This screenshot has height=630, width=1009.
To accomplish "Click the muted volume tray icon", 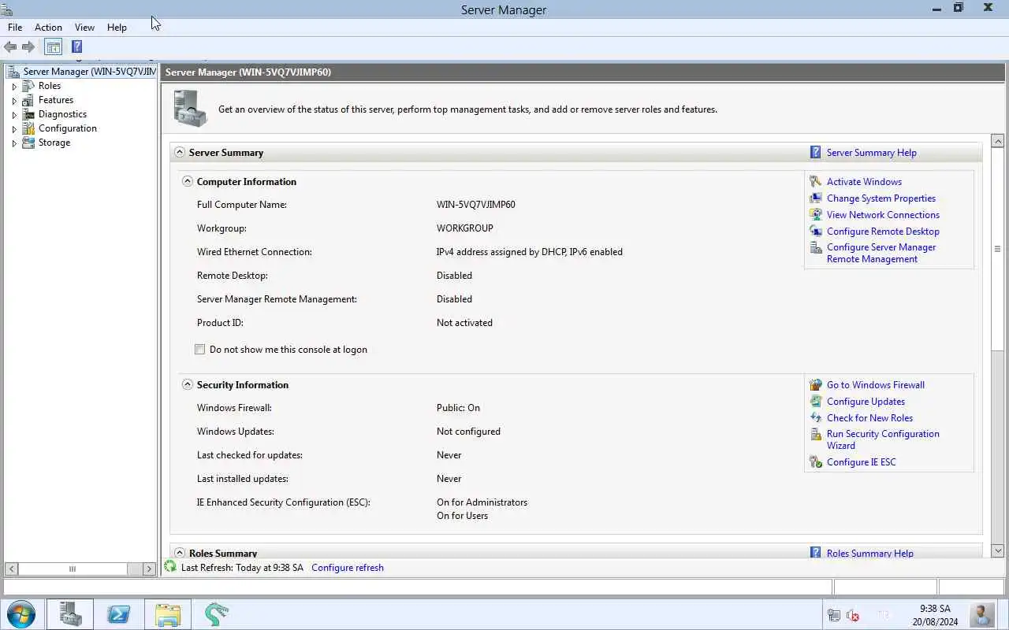I will pyautogui.click(x=853, y=615).
